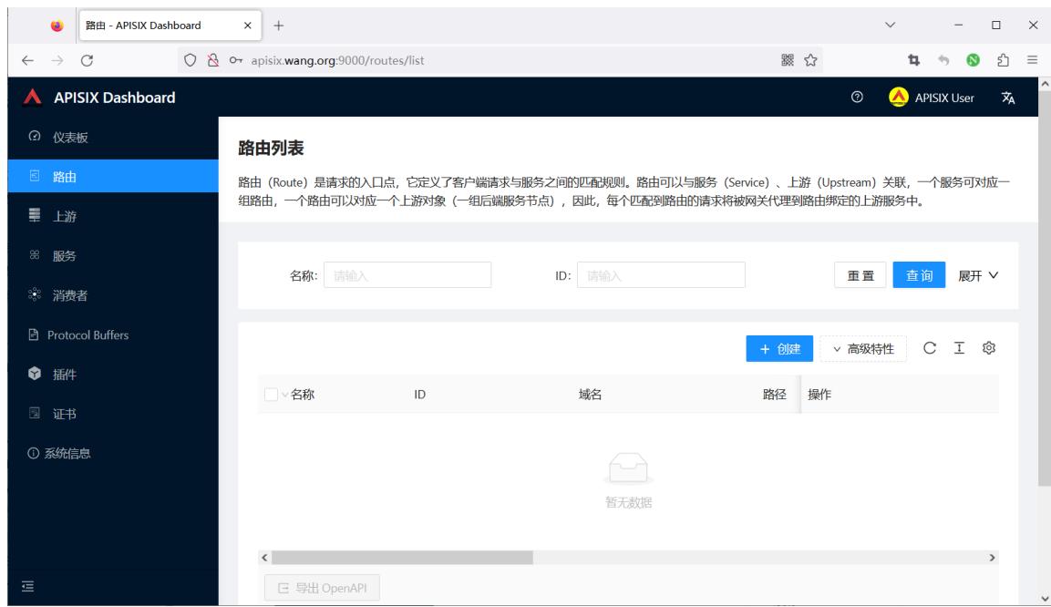This screenshot has width=1051, height=607.
Task: Click the 查询 search button
Action: [x=919, y=275]
